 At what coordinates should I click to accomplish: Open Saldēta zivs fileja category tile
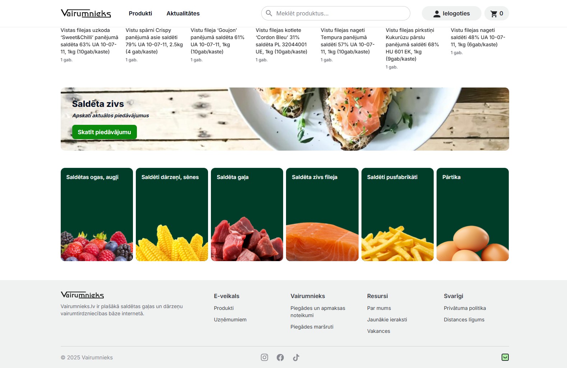point(322,214)
